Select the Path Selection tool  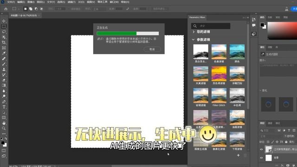[x=4, y=112]
